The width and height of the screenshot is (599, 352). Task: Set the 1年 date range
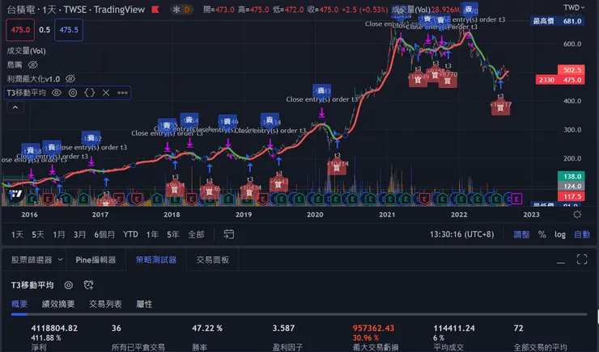click(152, 234)
